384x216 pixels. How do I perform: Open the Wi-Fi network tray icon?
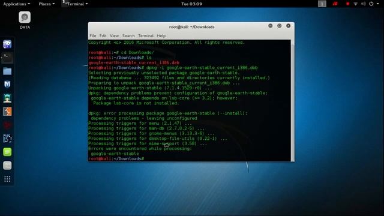point(356,4)
